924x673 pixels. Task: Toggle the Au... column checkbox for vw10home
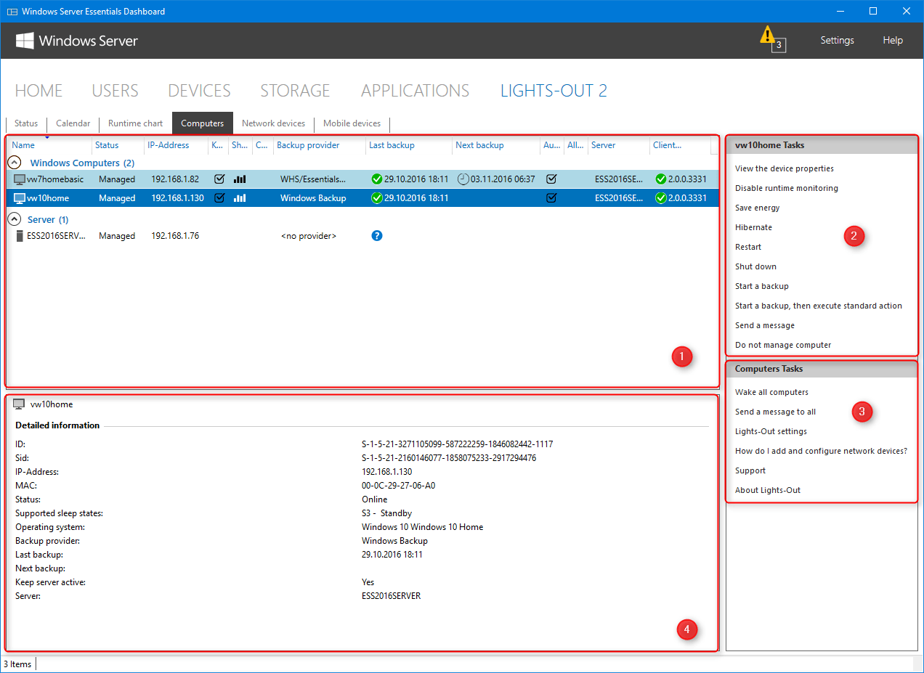pos(551,198)
